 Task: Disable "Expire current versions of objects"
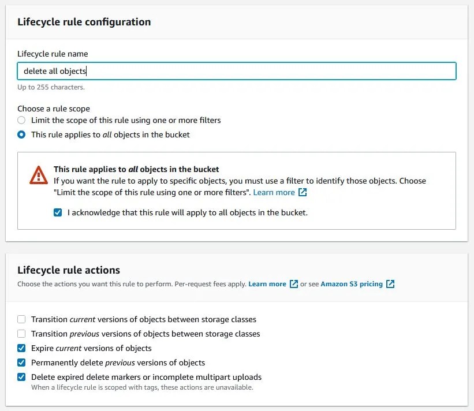[21, 348]
